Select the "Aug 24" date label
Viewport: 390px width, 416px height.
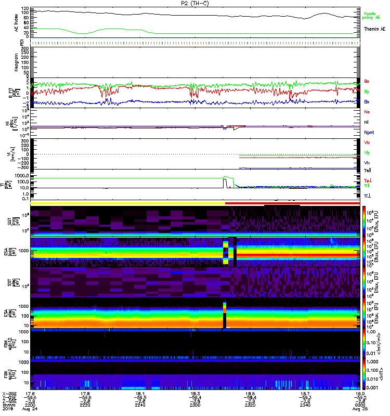click(30, 409)
